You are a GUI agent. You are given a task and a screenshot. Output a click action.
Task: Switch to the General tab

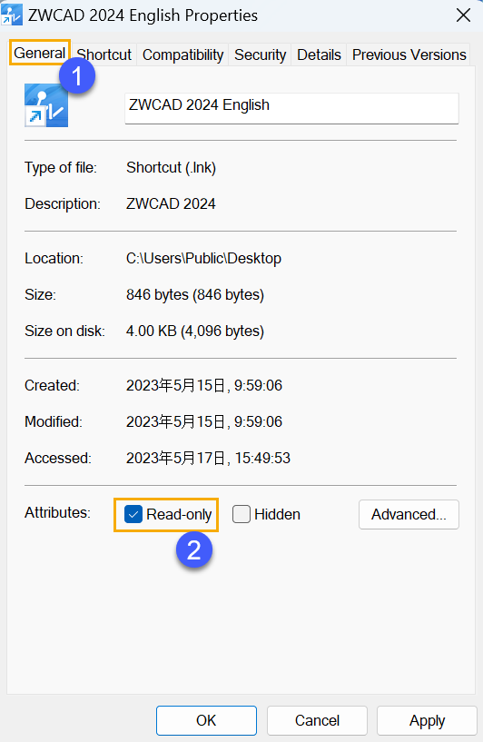[x=40, y=53]
